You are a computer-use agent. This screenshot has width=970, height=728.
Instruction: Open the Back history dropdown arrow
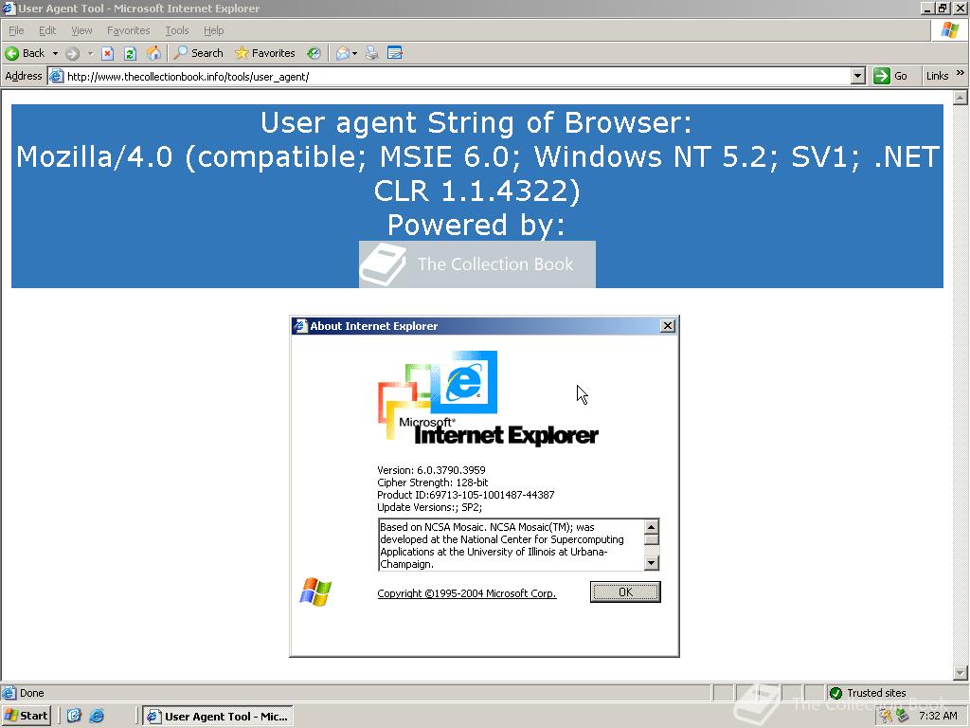click(55, 53)
